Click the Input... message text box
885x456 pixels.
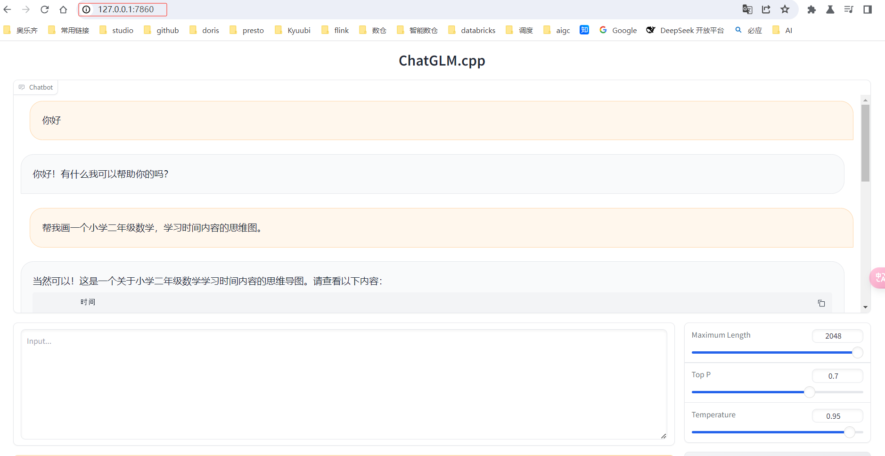pos(344,384)
